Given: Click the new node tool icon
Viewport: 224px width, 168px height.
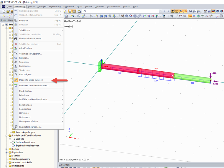Looking at the screenshot, I should (x=4, y=16).
